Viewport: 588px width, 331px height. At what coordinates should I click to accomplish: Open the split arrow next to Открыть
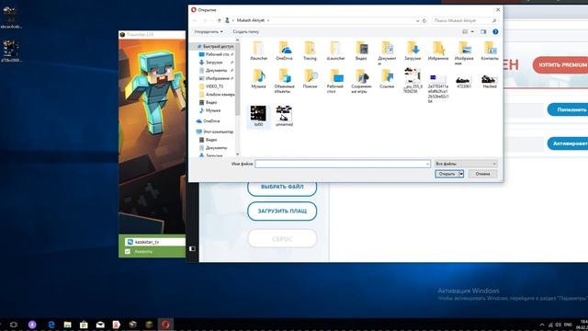[x=461, y=174]
